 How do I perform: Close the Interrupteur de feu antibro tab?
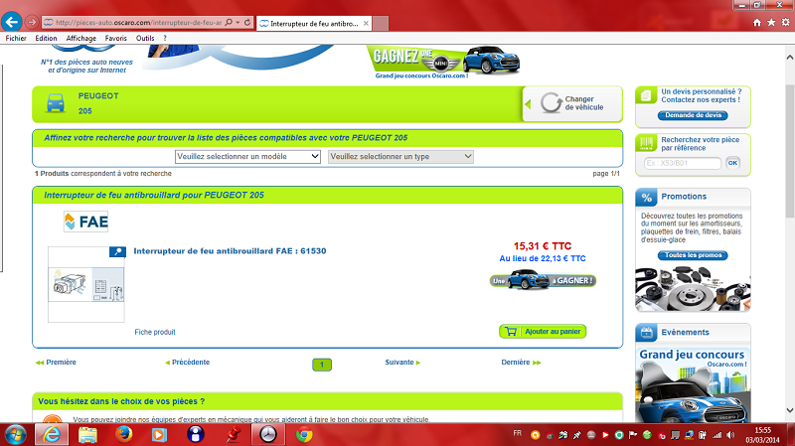point(366,23)
